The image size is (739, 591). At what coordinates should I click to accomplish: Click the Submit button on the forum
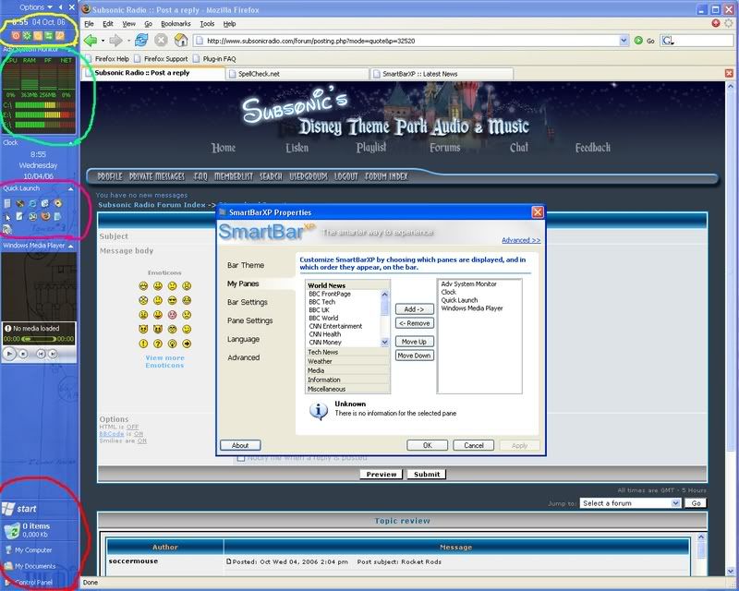pos(427,475)
